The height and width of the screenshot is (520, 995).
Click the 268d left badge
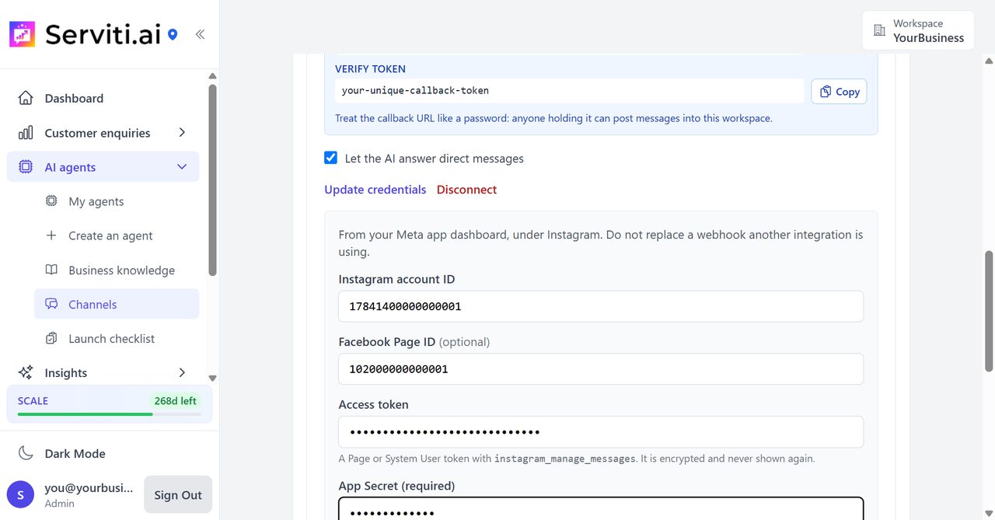click(176, 401)
